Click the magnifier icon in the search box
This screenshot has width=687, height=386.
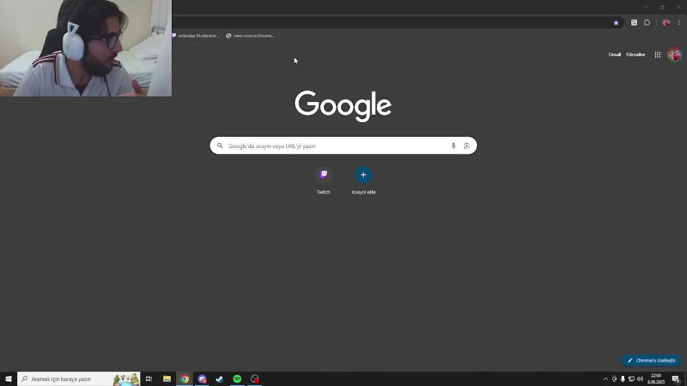(x=220, y=146)
